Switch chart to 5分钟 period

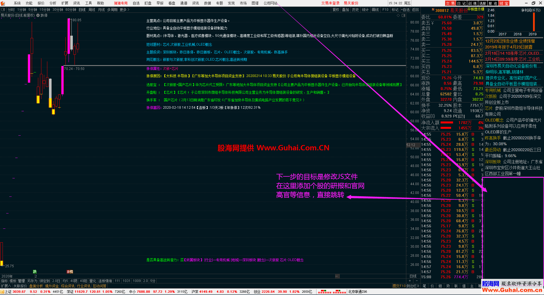33,10
